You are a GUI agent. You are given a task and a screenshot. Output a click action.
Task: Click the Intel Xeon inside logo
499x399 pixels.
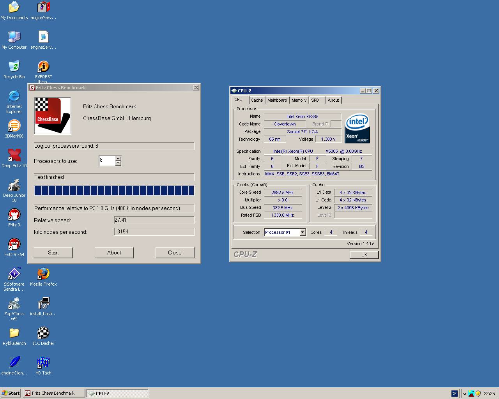[x=357, y=128]
